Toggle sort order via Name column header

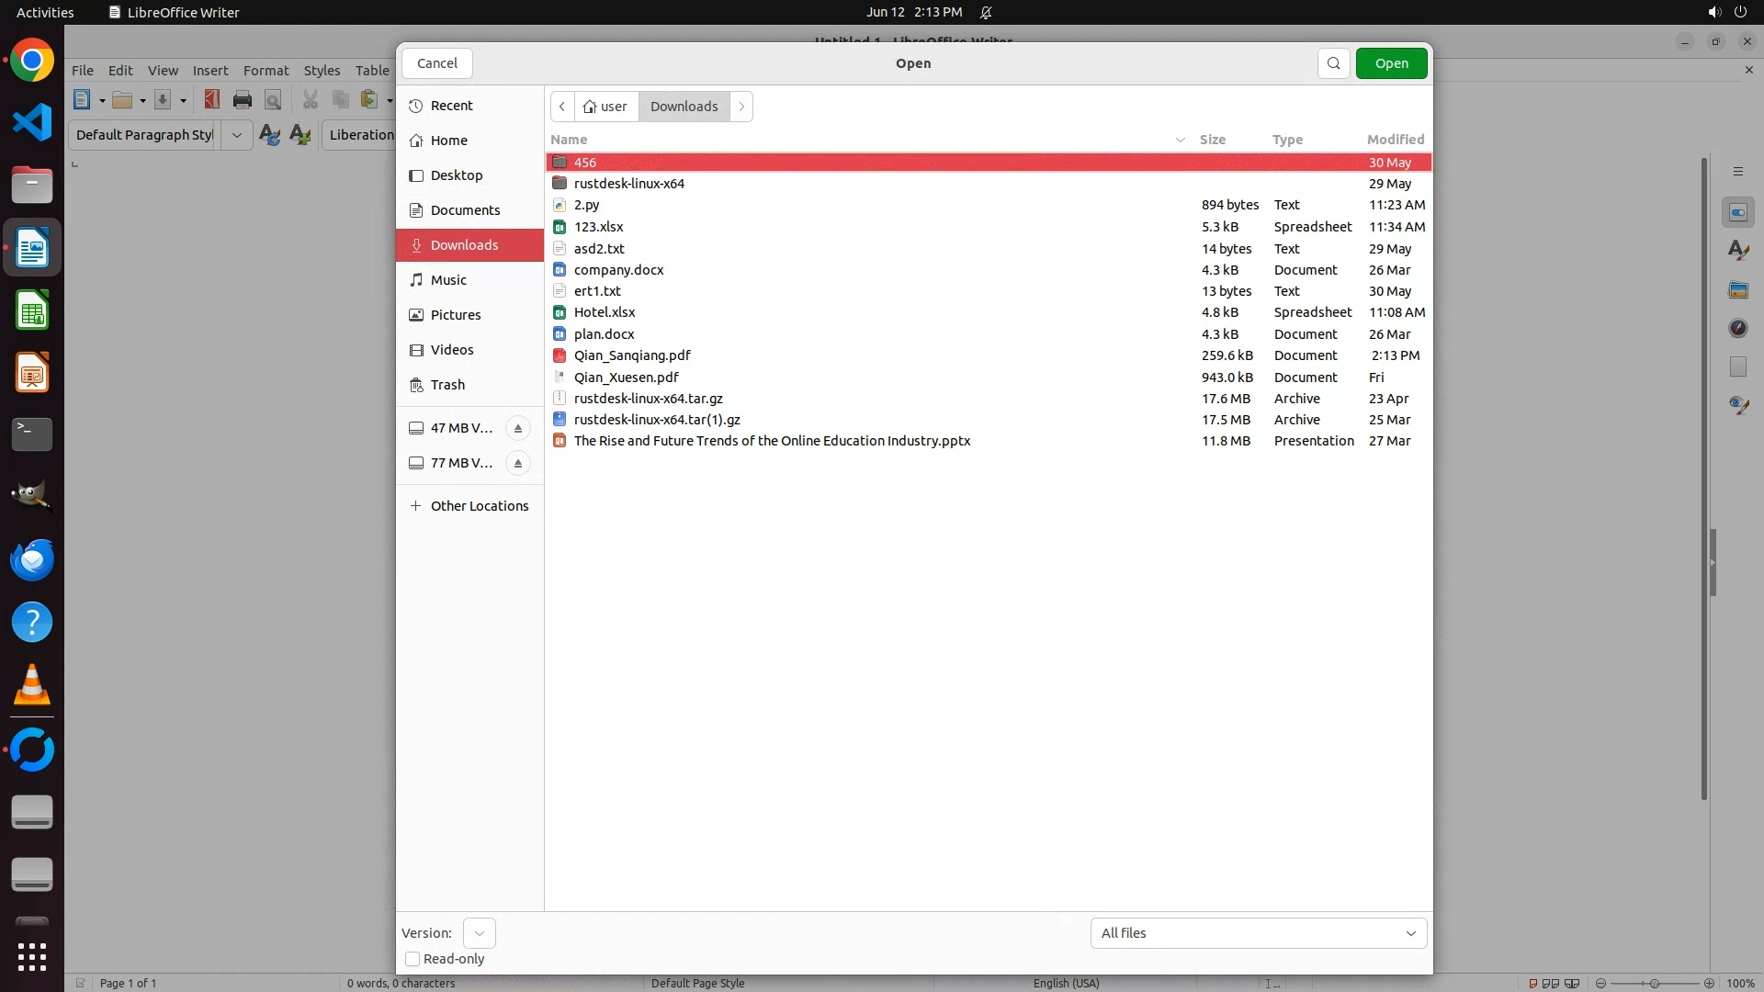tap(569, 140)
